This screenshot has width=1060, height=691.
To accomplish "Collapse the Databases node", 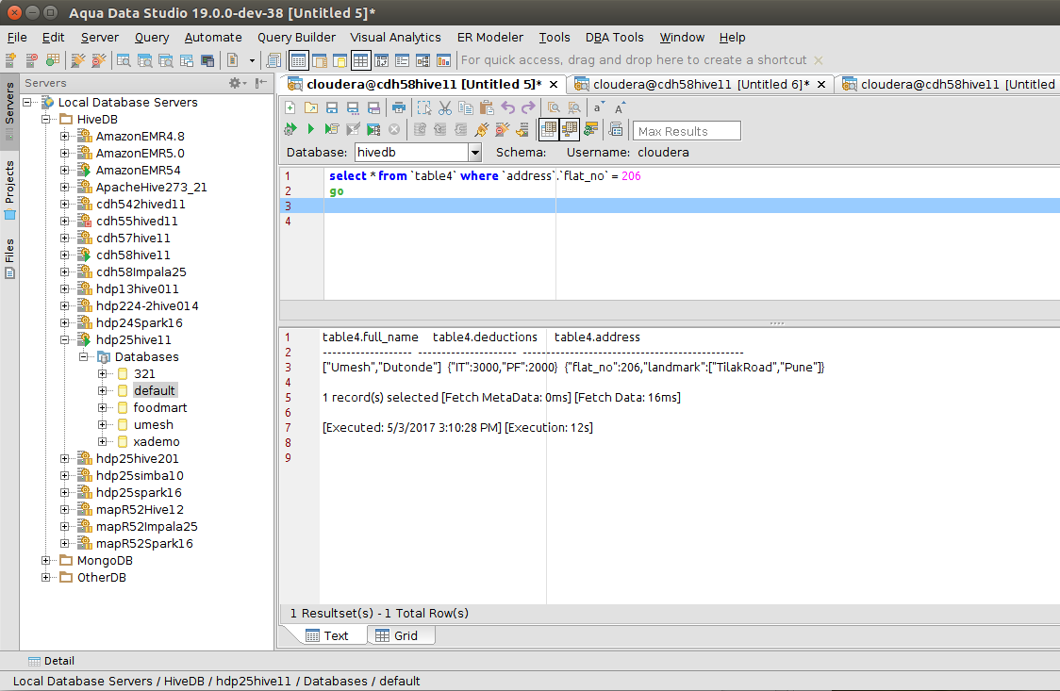I will tap(83, 356).
